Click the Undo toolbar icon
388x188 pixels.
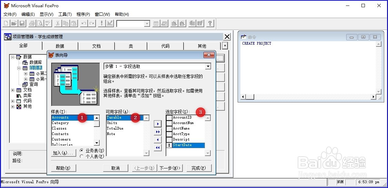pyautogui.click(x=84, y=23)
